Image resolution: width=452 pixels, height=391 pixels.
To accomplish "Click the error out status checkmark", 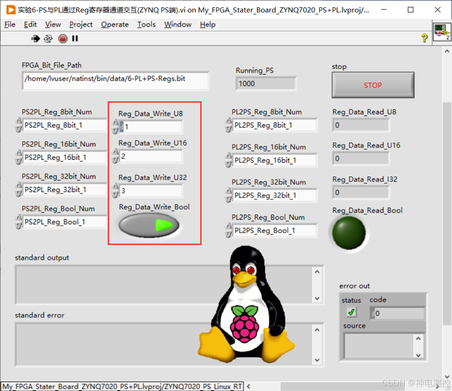I will (351, 312).
